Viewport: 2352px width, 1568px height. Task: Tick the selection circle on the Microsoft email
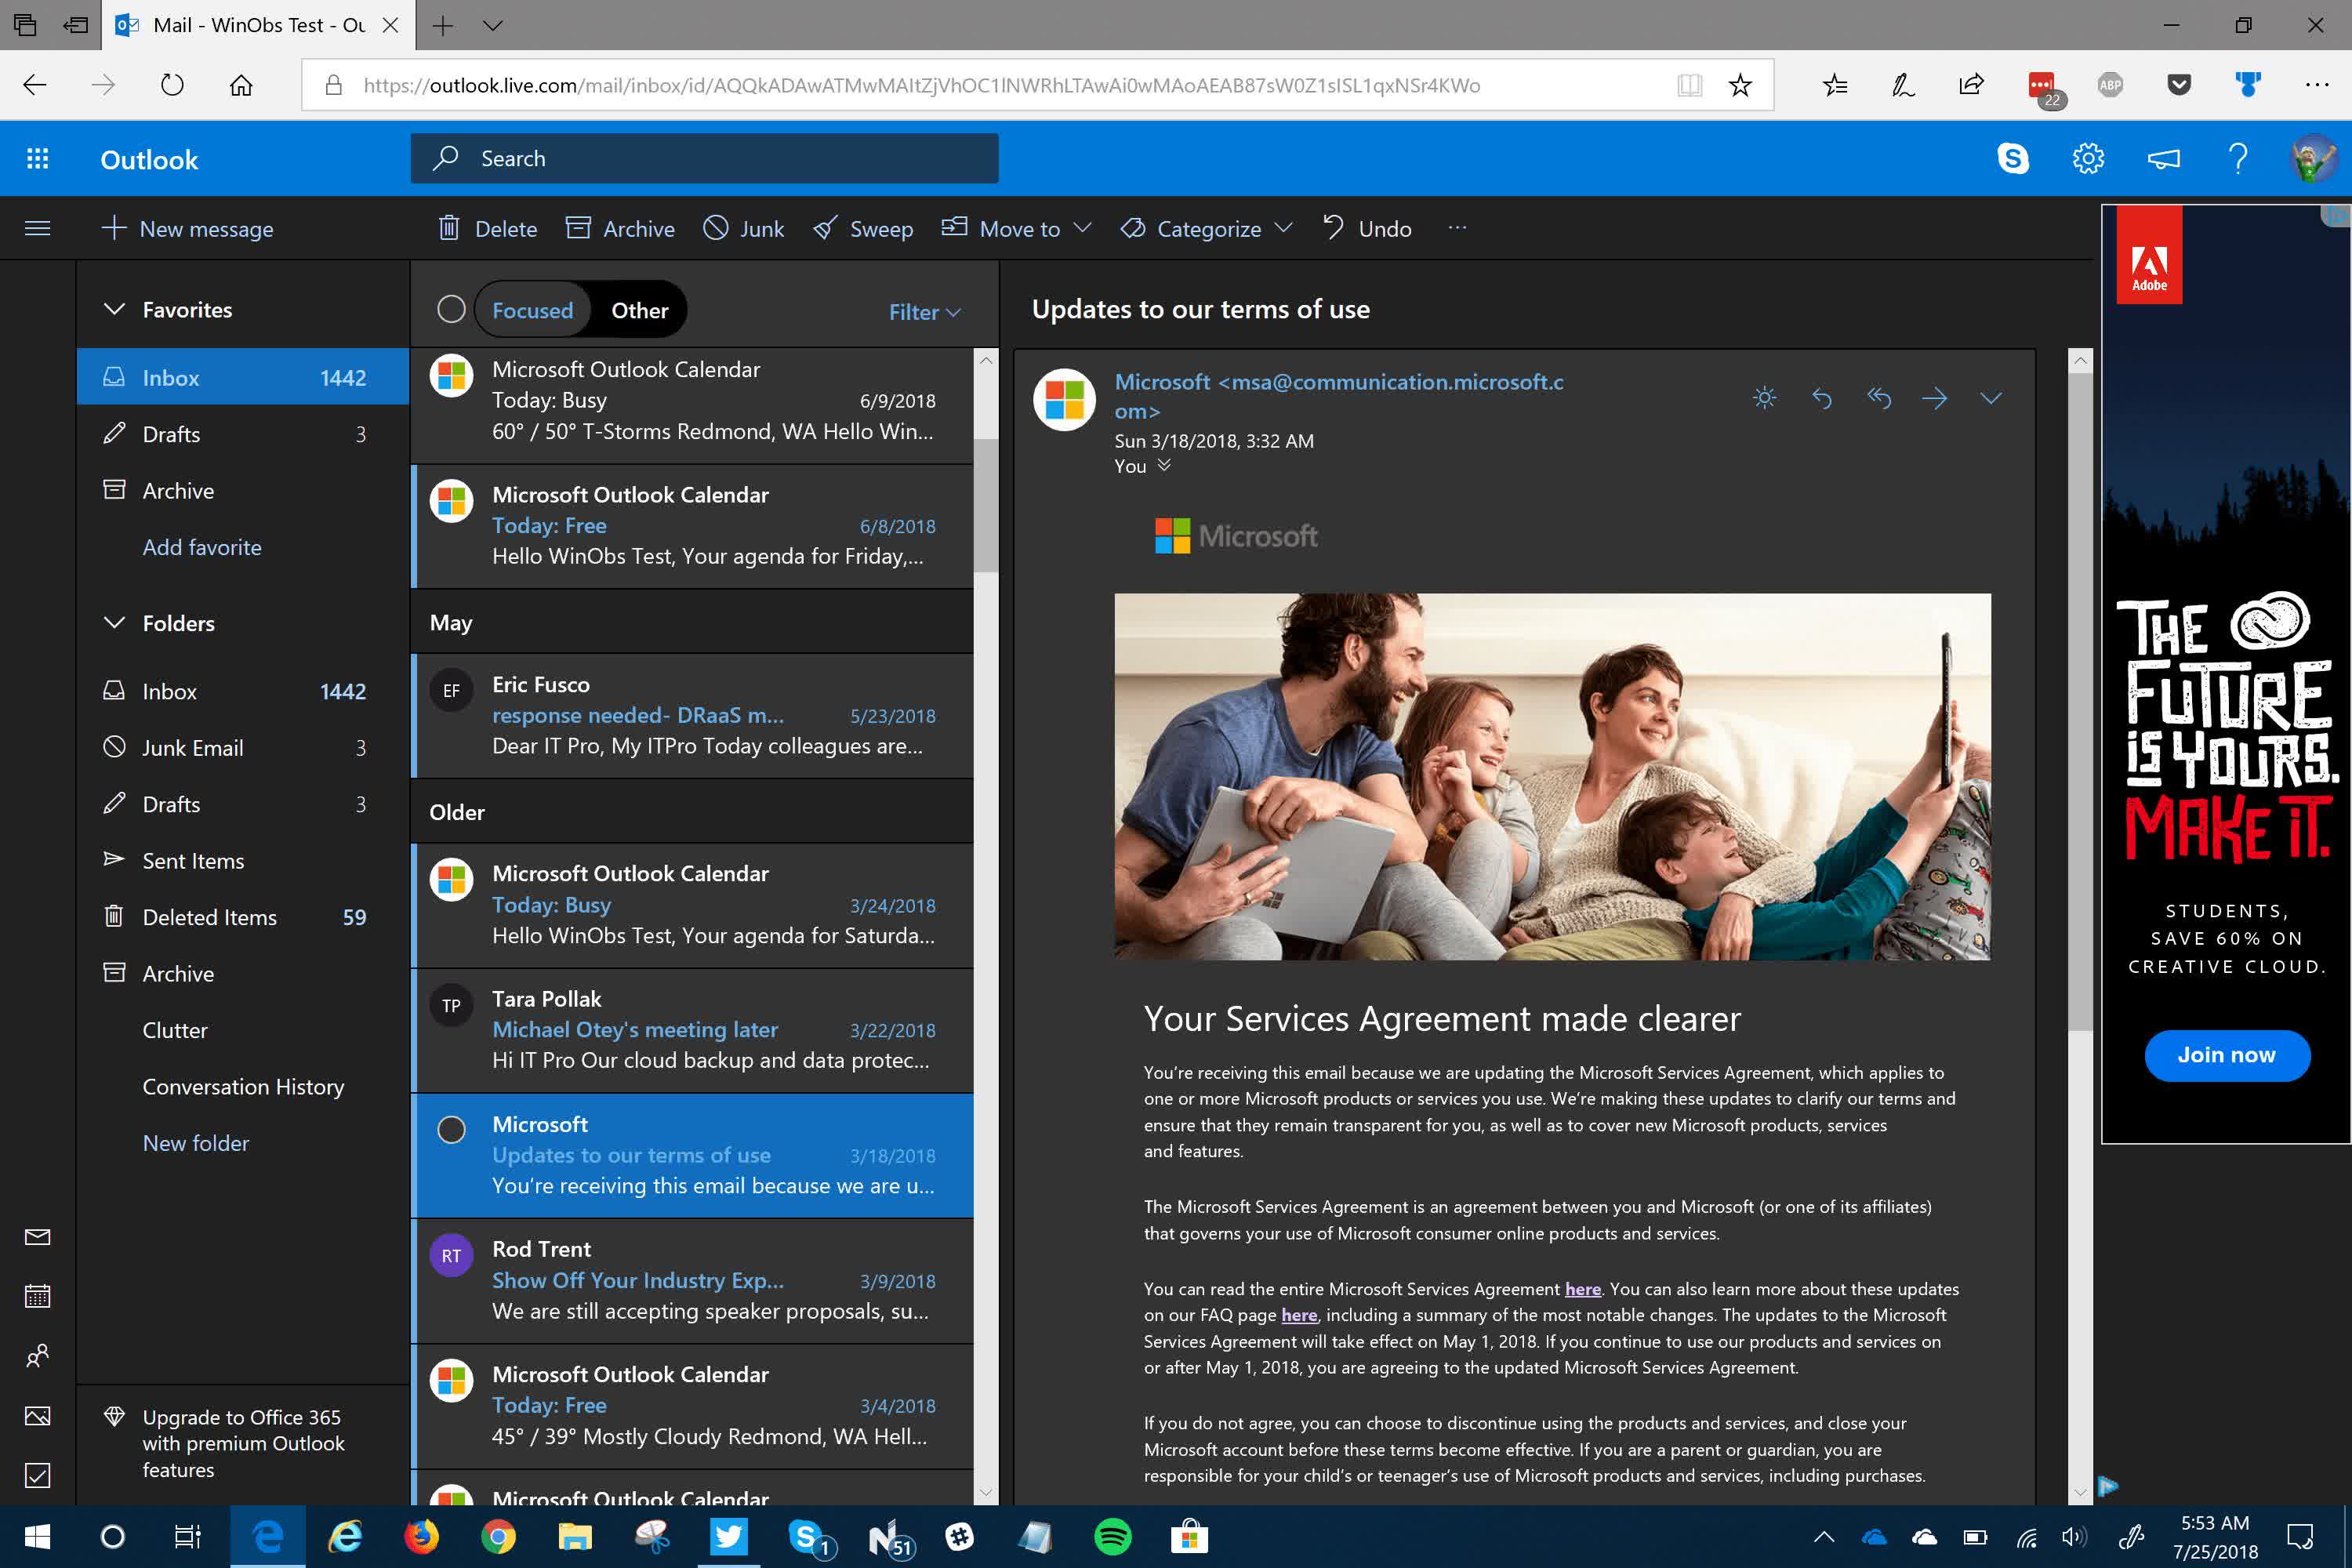click(x=451, y=1129)
